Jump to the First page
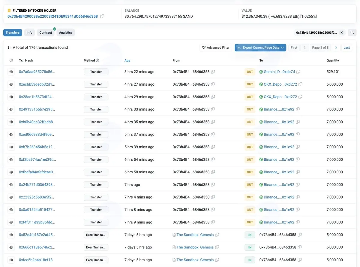The height and width of the screenshot is (267, 360). (294, 47)
